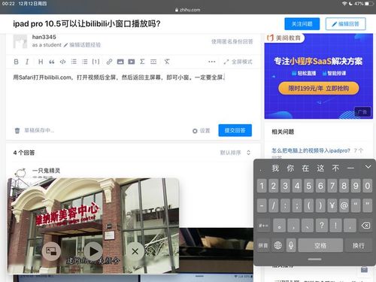Toggle italic formatting in the answer editor
This screenshot has height=282, width=376.
[27, 62]
